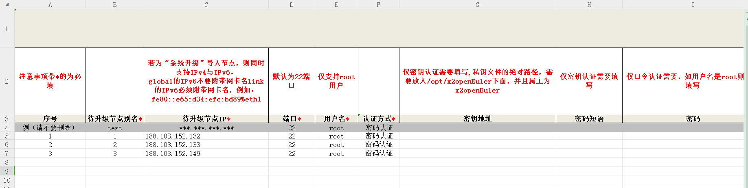
Task: Select the 密码认证 cell in row 7
Action: pos(378,153)
